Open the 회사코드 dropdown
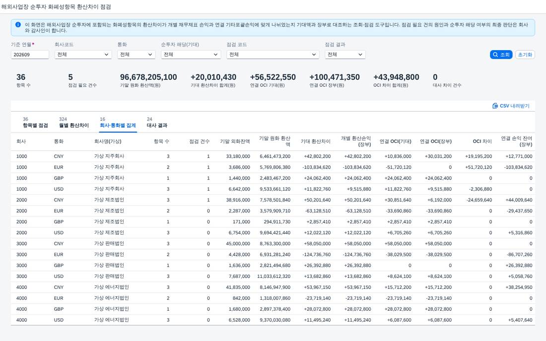This screenshot has width=546, height=341. tap(83, 55)
